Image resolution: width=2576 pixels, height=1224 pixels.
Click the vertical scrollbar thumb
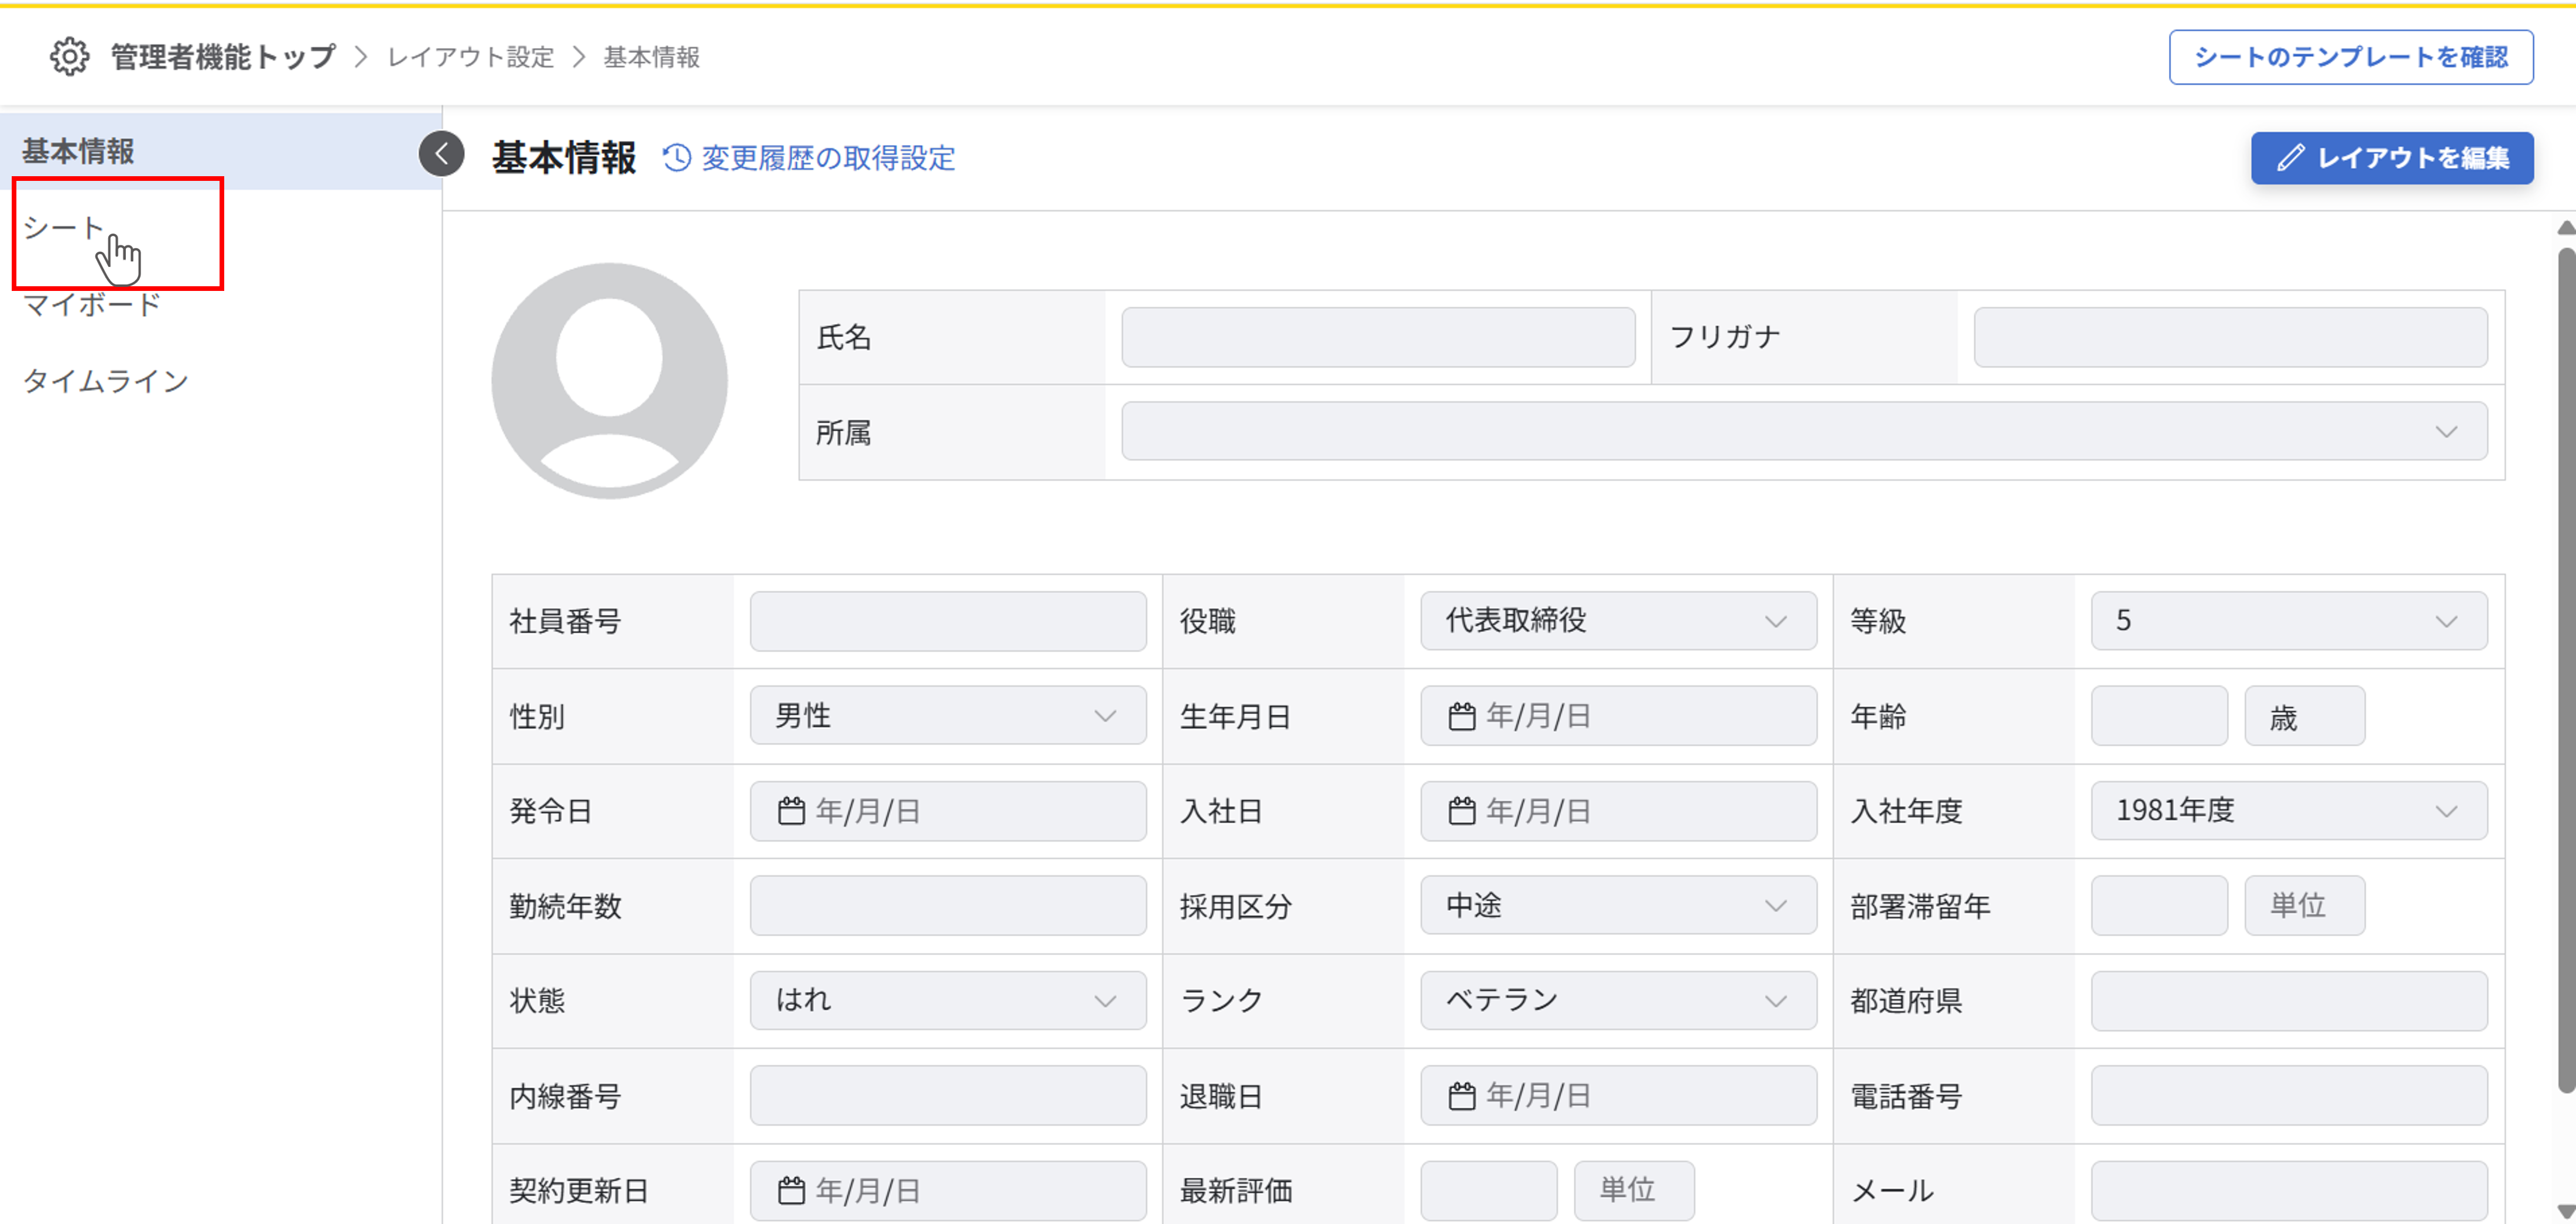pos(2566,670)
